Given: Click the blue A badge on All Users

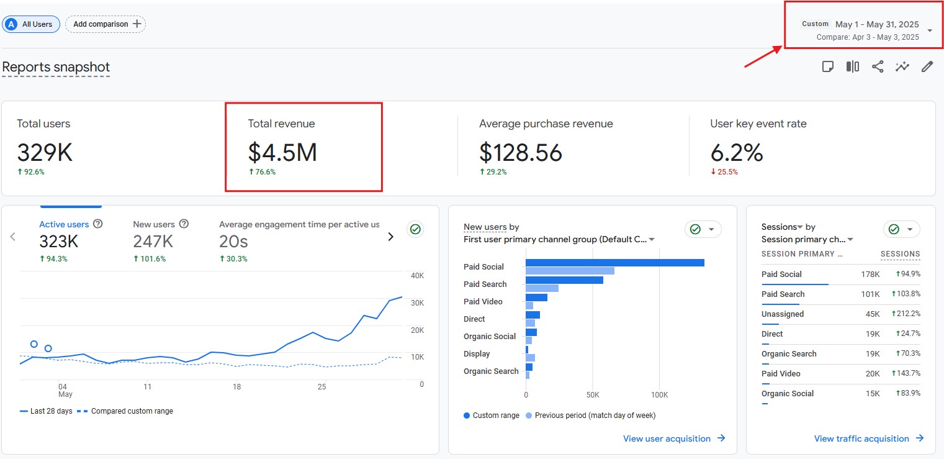Looking at the screenshot, I should (x=11, y=24).
